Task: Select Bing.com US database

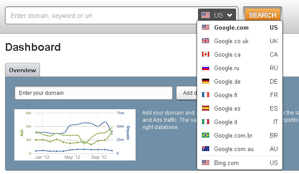Action: click(240, 163)
